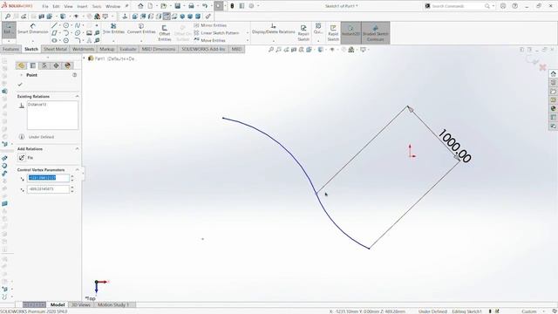Select the Spline sketch tool

78,25
